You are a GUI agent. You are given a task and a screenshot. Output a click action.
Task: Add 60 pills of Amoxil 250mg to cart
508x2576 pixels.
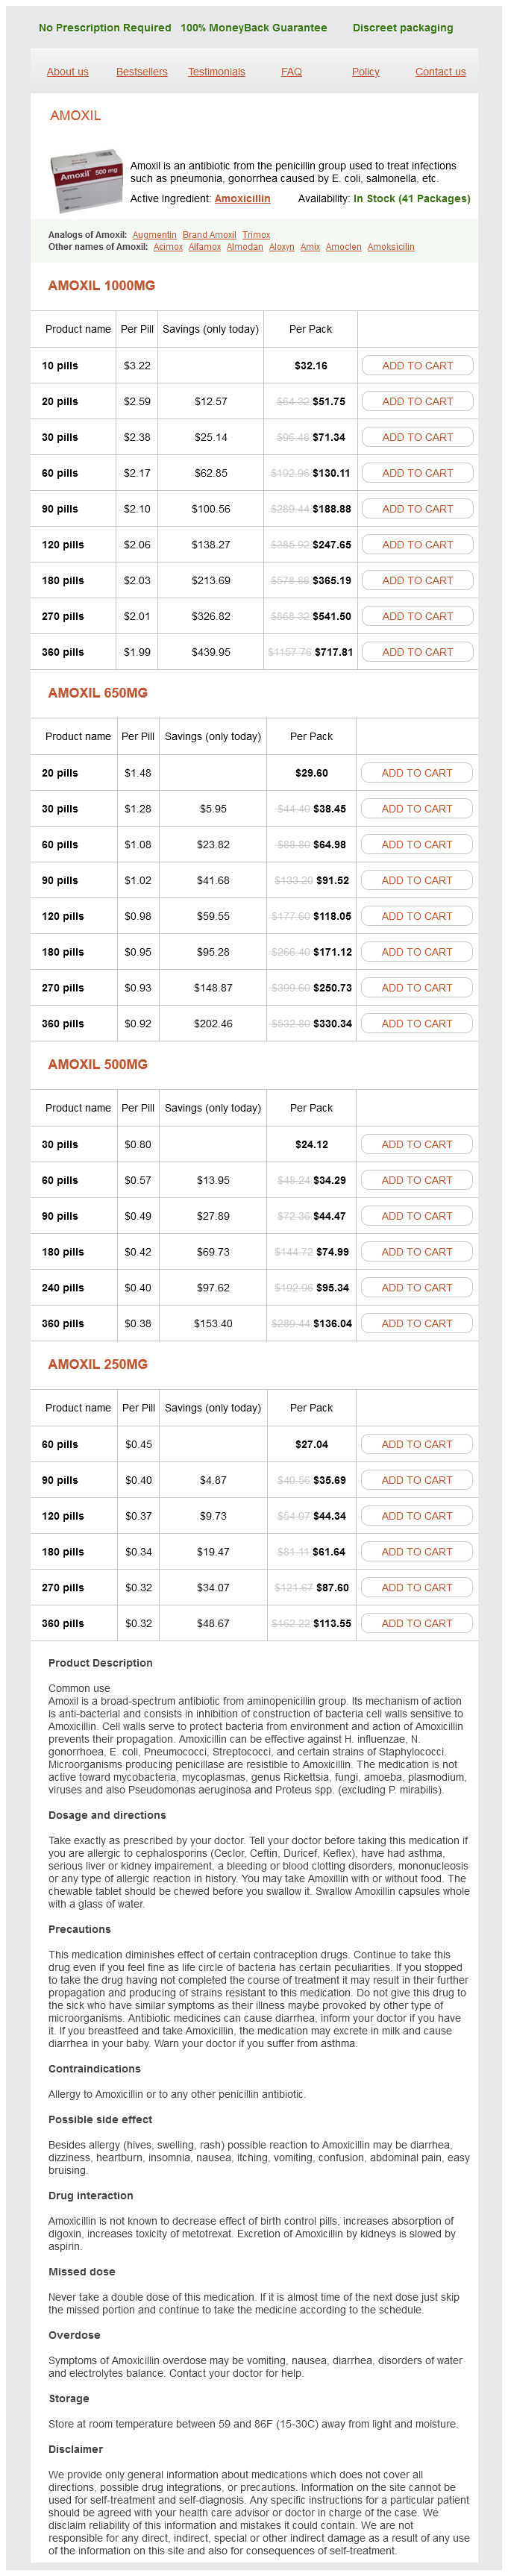pyautogui.click(x=416, y=1444)
